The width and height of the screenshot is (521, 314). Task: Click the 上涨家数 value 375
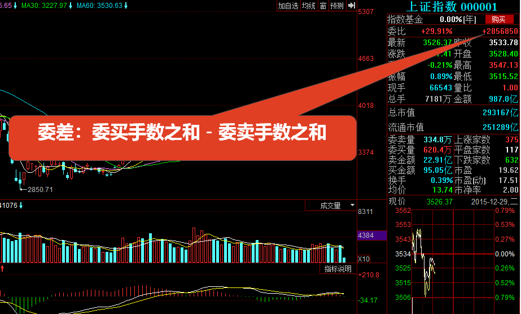point(512,139)
